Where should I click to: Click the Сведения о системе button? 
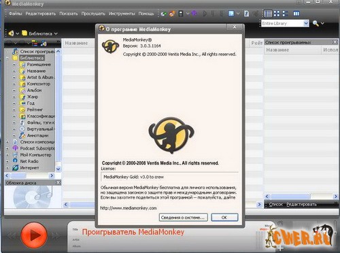point(183,217)
